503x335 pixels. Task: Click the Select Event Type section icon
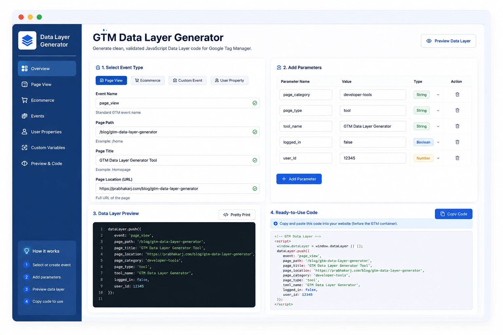(98, 67)
